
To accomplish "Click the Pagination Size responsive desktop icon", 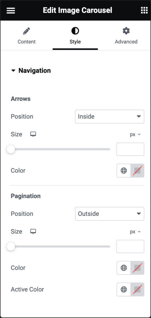I will [33, 231].
